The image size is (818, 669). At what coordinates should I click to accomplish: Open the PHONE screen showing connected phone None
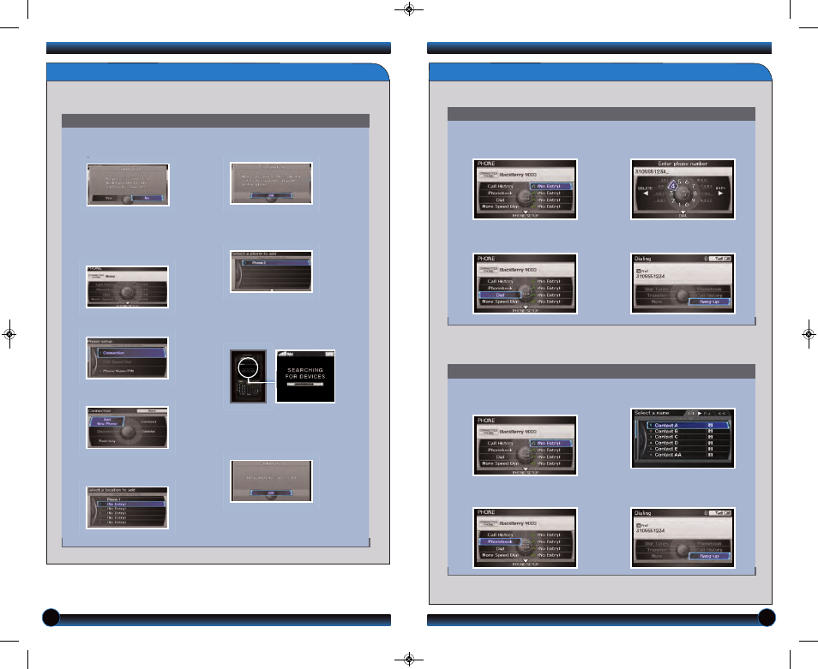point(127,287)
